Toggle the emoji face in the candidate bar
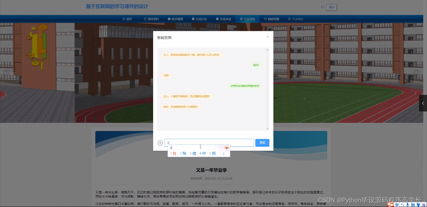 point(227,148)
